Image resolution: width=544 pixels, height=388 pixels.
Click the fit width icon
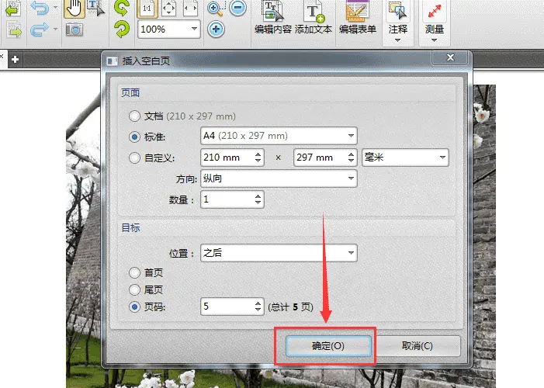190,9
